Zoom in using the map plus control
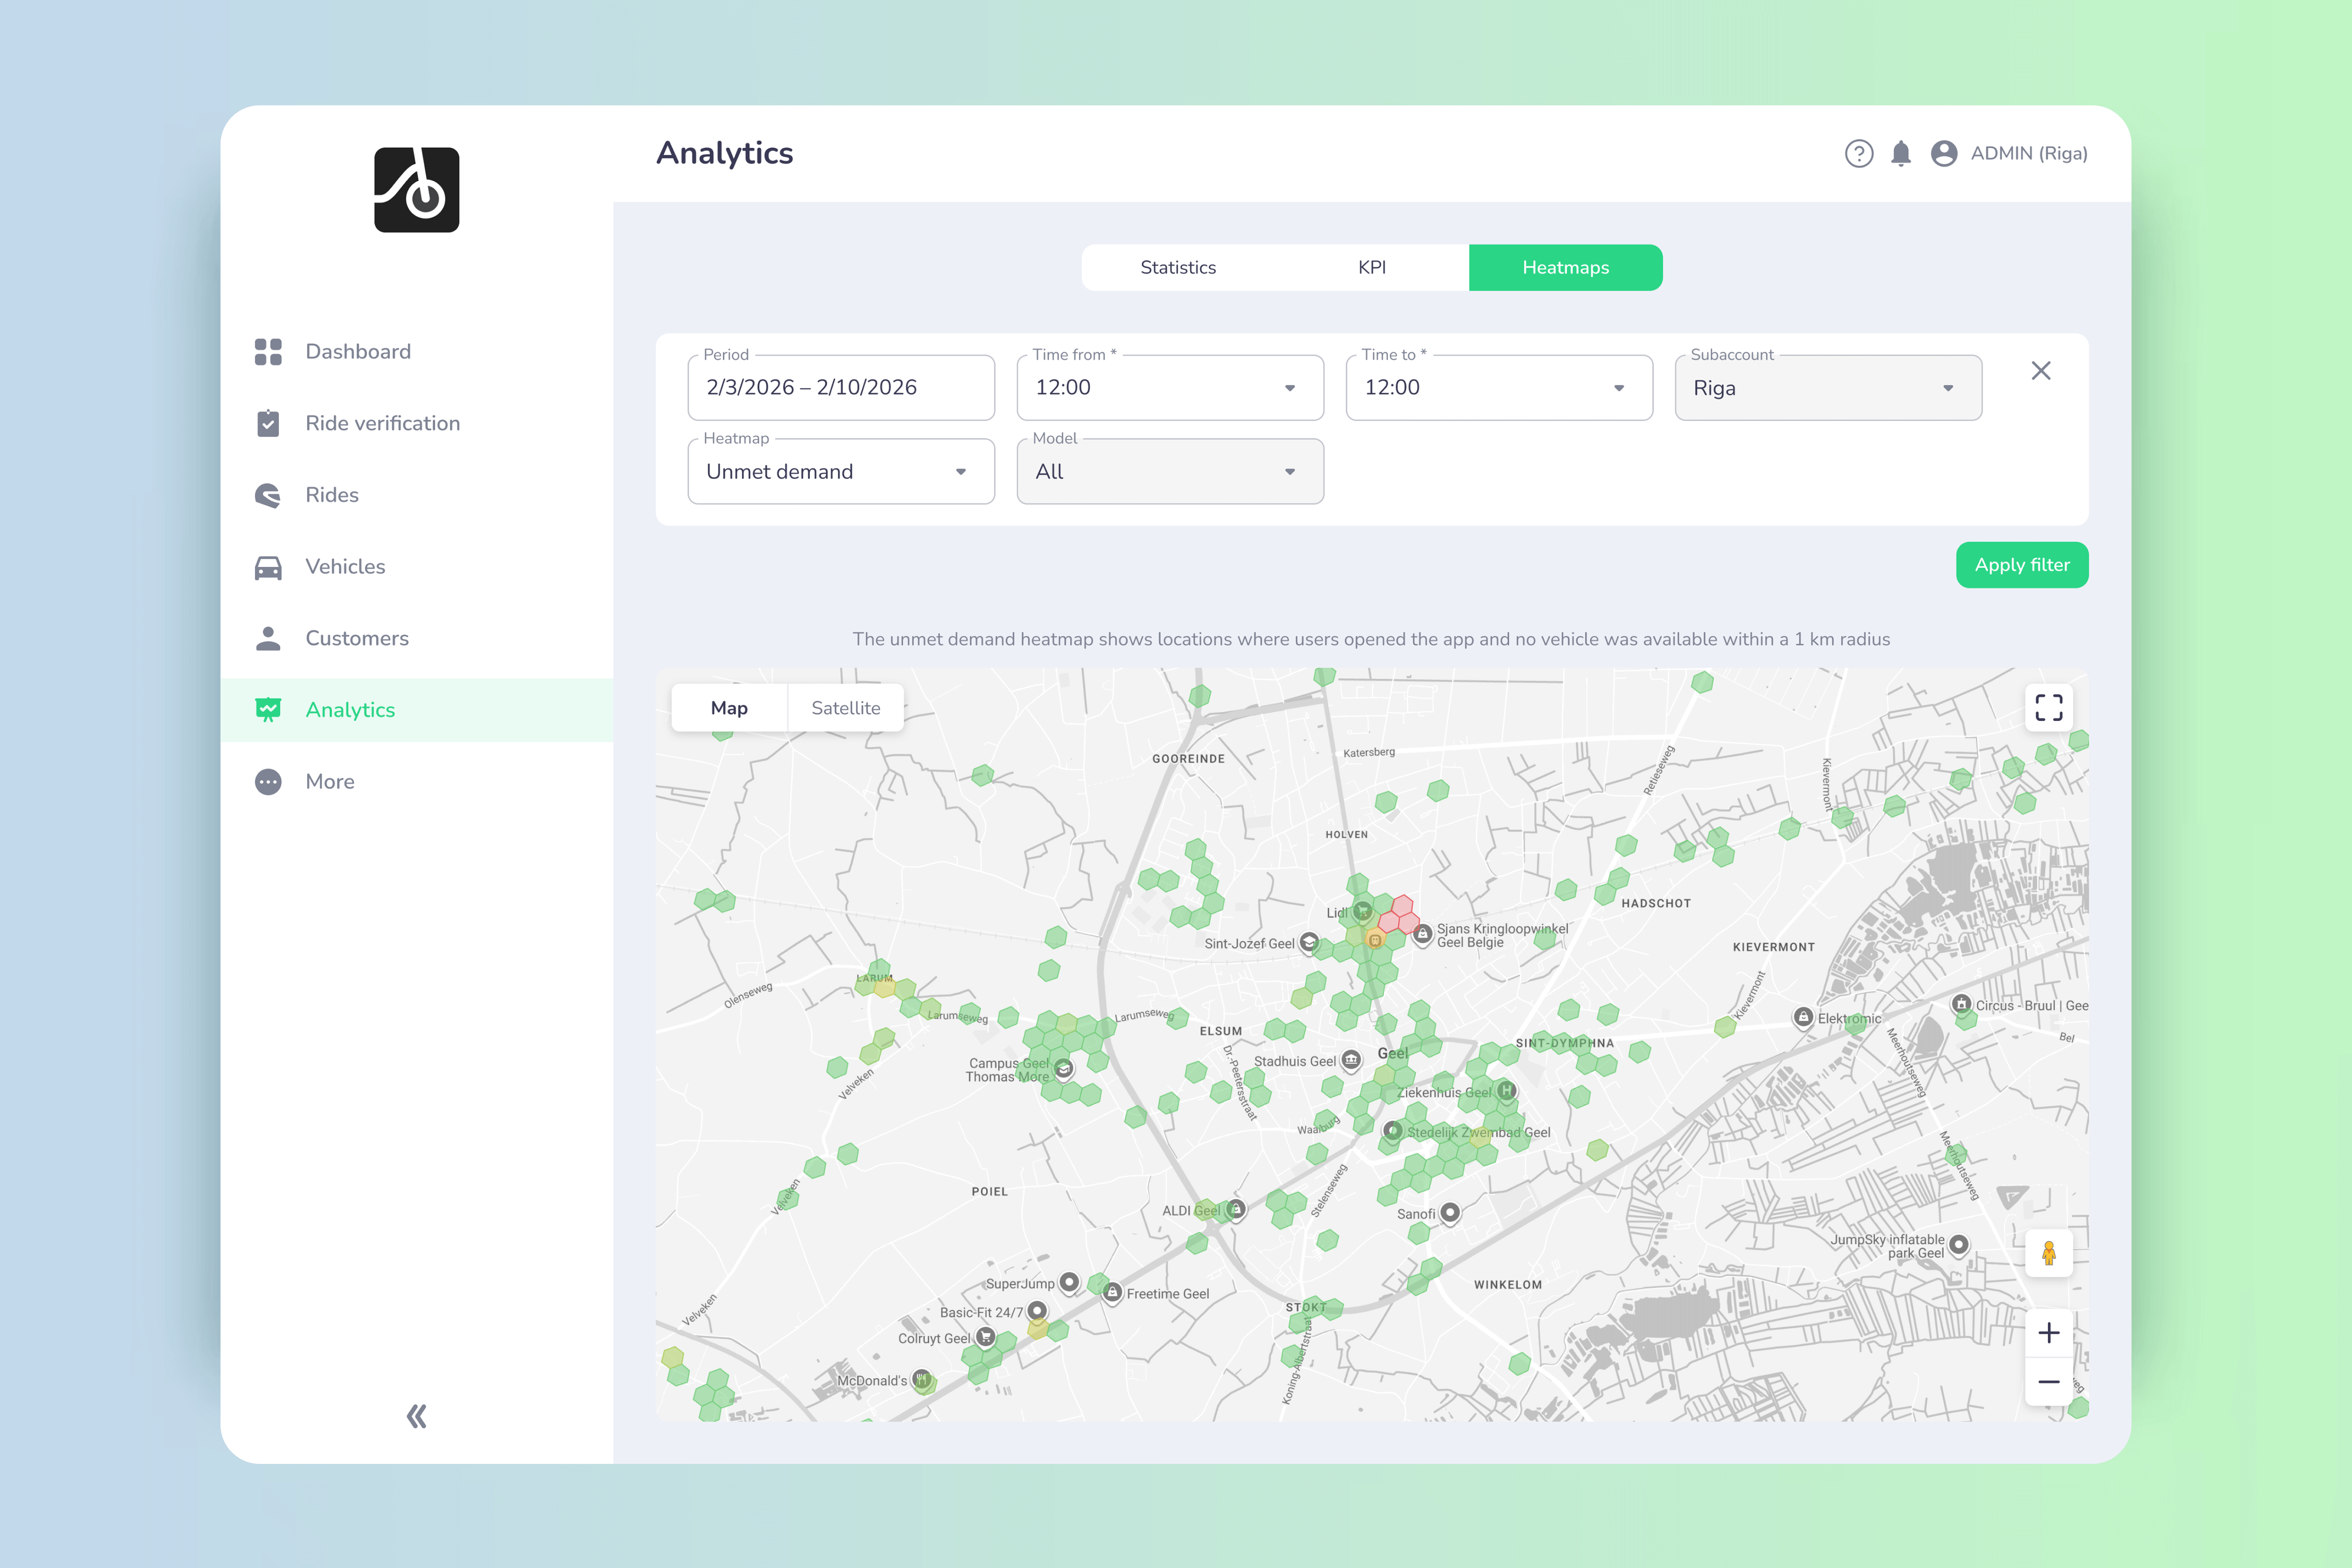This screenshot has width=2352, height=1568. (2049, 1333)
